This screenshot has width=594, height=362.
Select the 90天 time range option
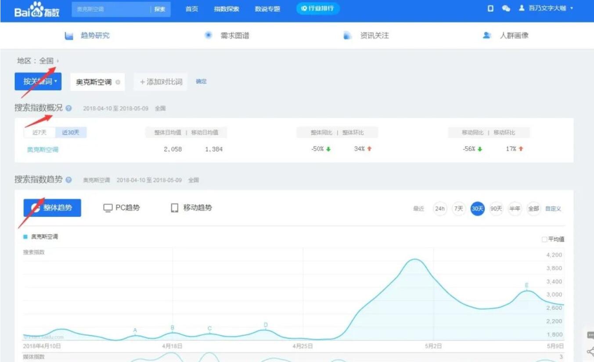tap(496, 209)
